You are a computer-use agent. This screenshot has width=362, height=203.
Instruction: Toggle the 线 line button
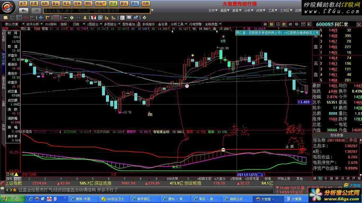click(x=290, y=24)
